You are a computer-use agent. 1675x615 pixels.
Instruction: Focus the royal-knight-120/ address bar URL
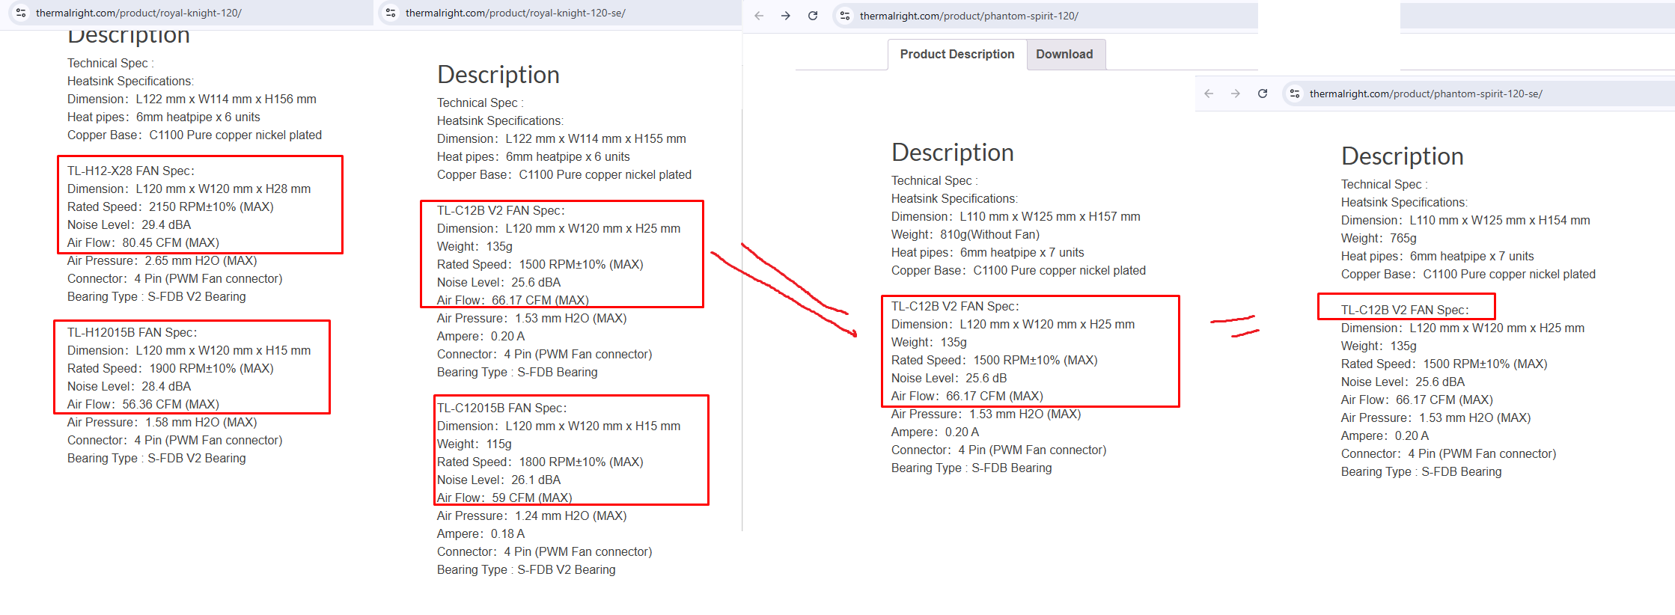pos(138,13)
